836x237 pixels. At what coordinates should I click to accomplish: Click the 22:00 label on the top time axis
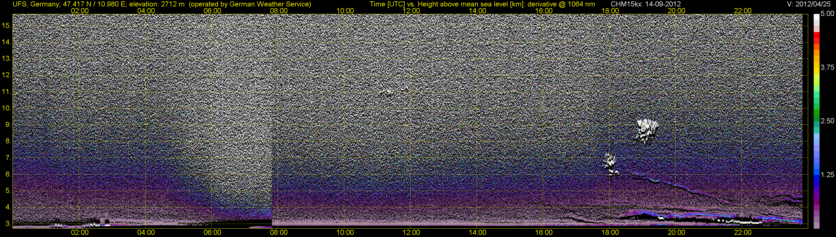[x=743, y=11]
